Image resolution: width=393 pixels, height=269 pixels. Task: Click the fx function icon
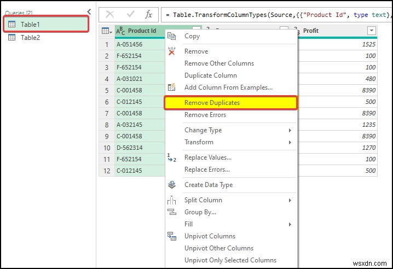149,15
